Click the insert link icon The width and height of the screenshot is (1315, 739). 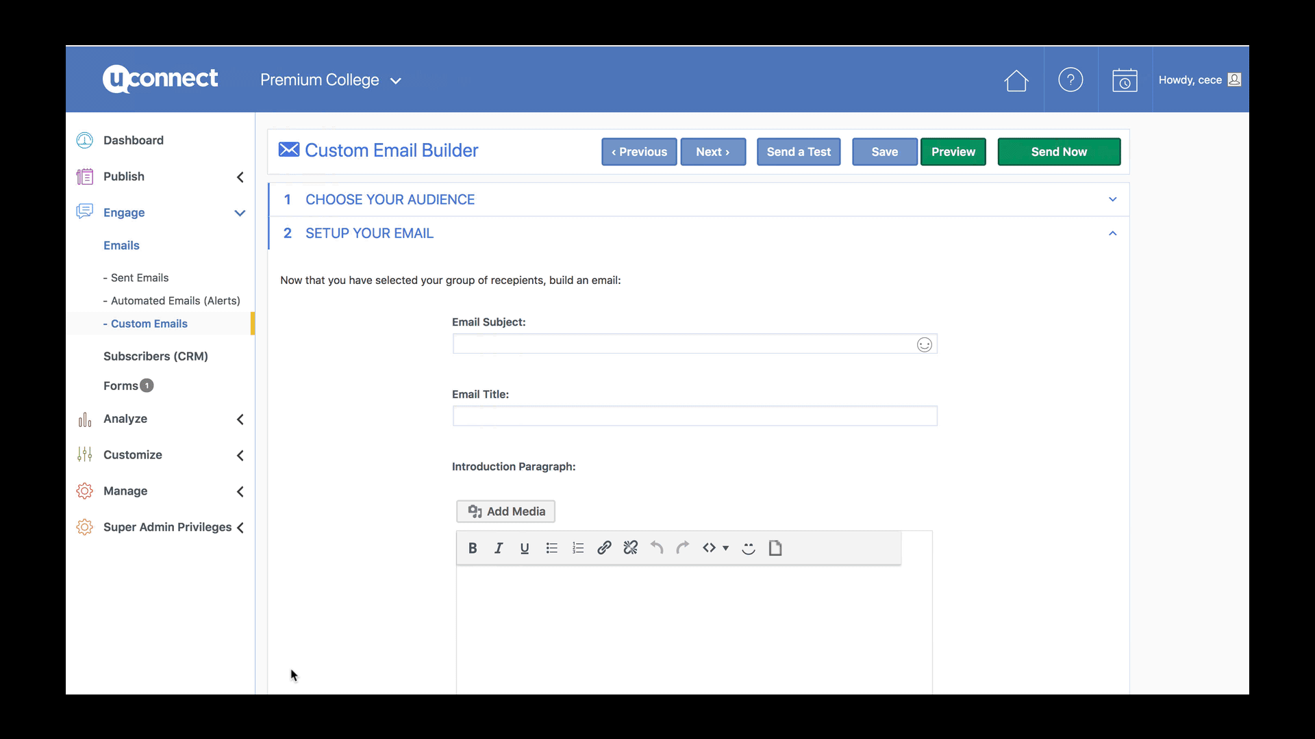click(x=604, y=548)
